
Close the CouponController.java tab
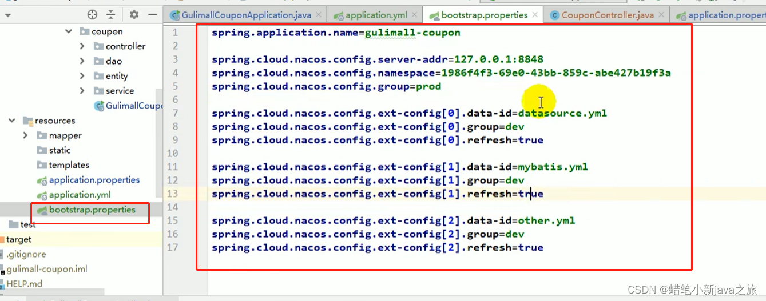661,15
